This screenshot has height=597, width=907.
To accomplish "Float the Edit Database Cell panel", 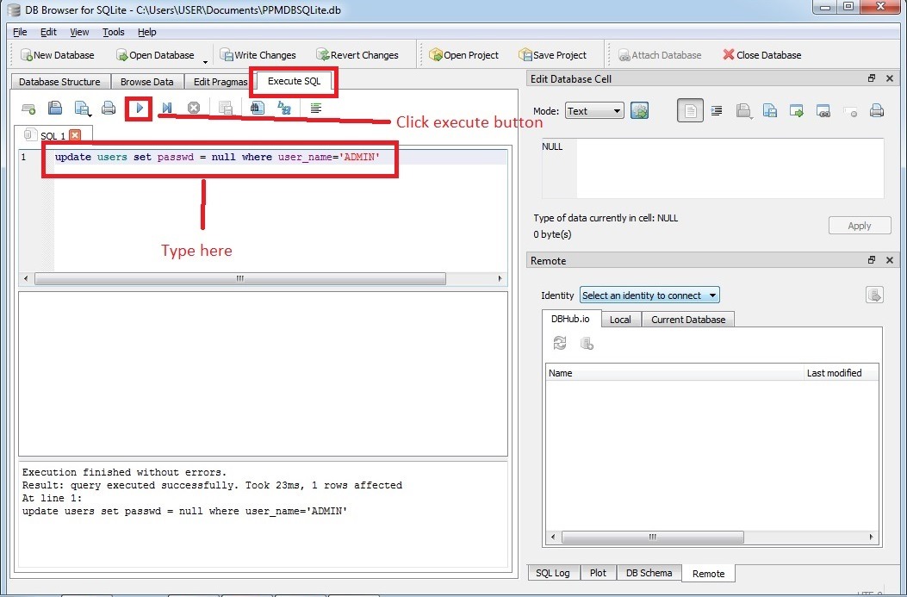I will click(x=872, y=78).
